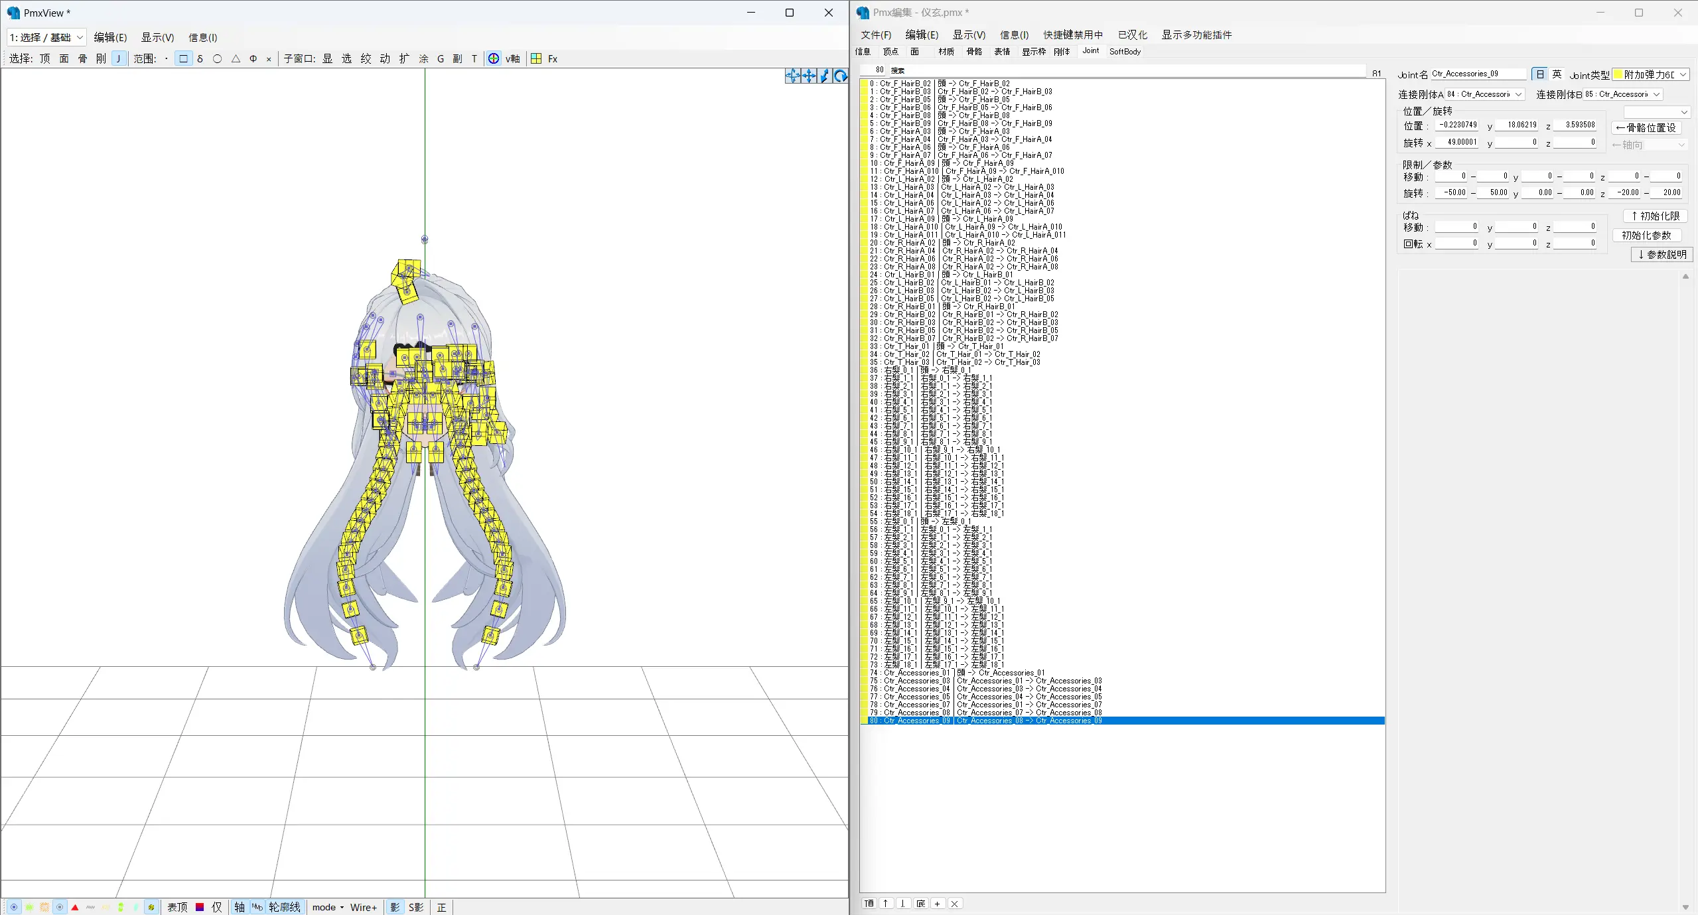Open the 文件(F) menu
This screenshot has width=1698, height=915.
click(875, 35)
